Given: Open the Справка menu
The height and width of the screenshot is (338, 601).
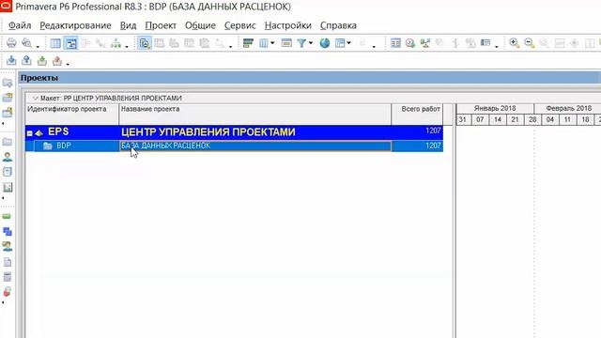Looking at the screenshot, I should click(338, 25).
